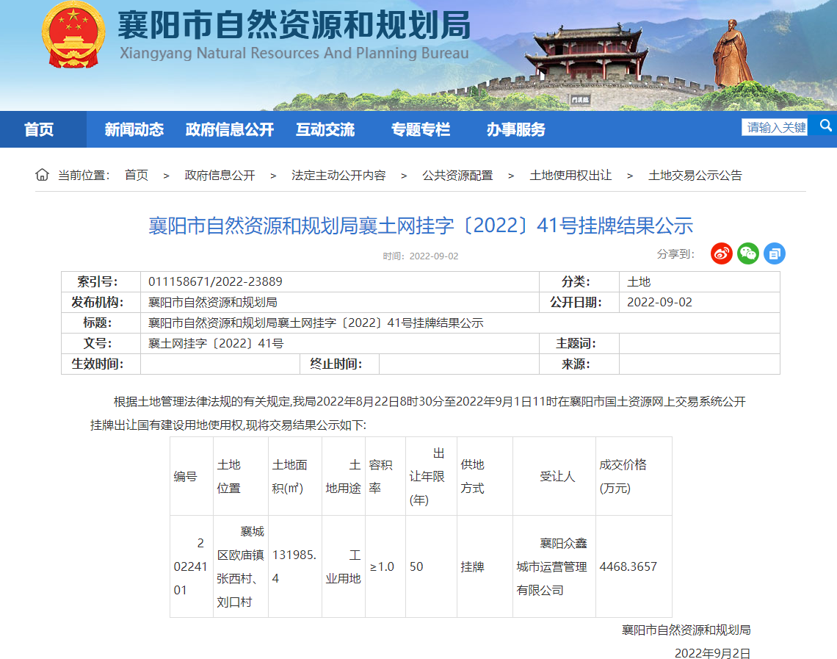The width and height of the screenshot is (837, 659).
Task: Open 政府信息公开 menu item
Action: pos(230,129)
